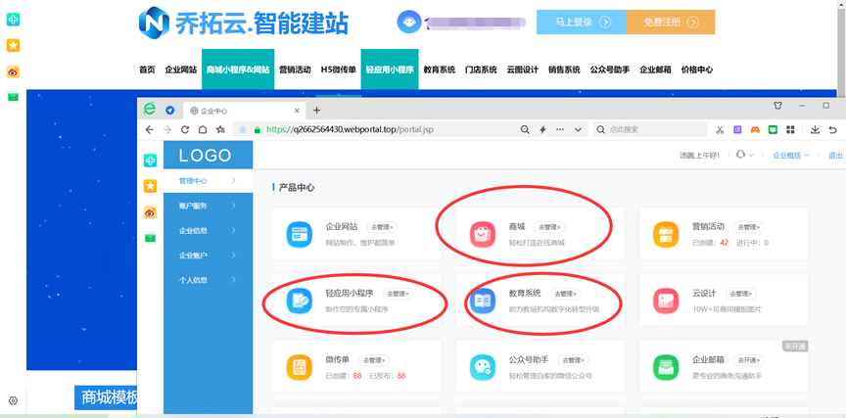
Task: Select 价格中心 in back window nav
Action: pyautogui.click(x=696, y=70)
